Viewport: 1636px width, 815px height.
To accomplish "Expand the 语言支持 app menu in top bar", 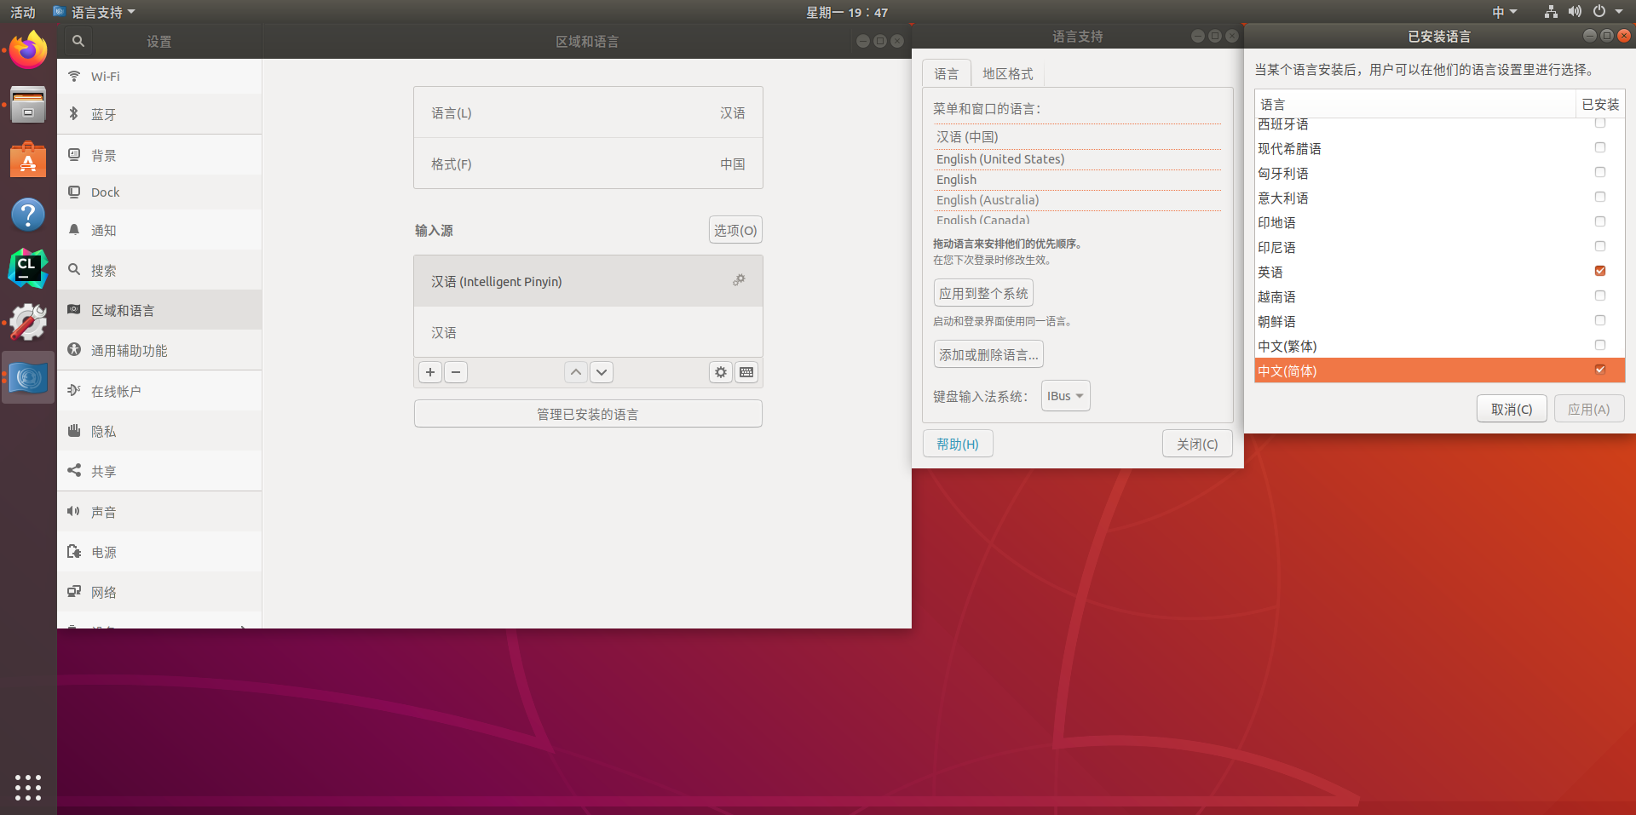I will click(x=95, y=12).
